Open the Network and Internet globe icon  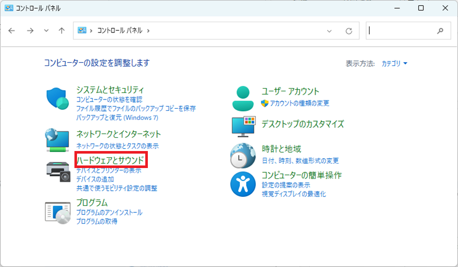click(57, 140)
